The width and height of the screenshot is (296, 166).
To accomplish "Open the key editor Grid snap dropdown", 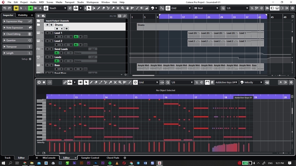I will pyautogui.click(x=148, y=82).
